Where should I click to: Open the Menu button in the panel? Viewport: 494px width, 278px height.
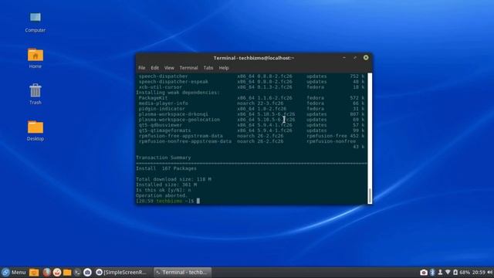[x=14, y=273]
